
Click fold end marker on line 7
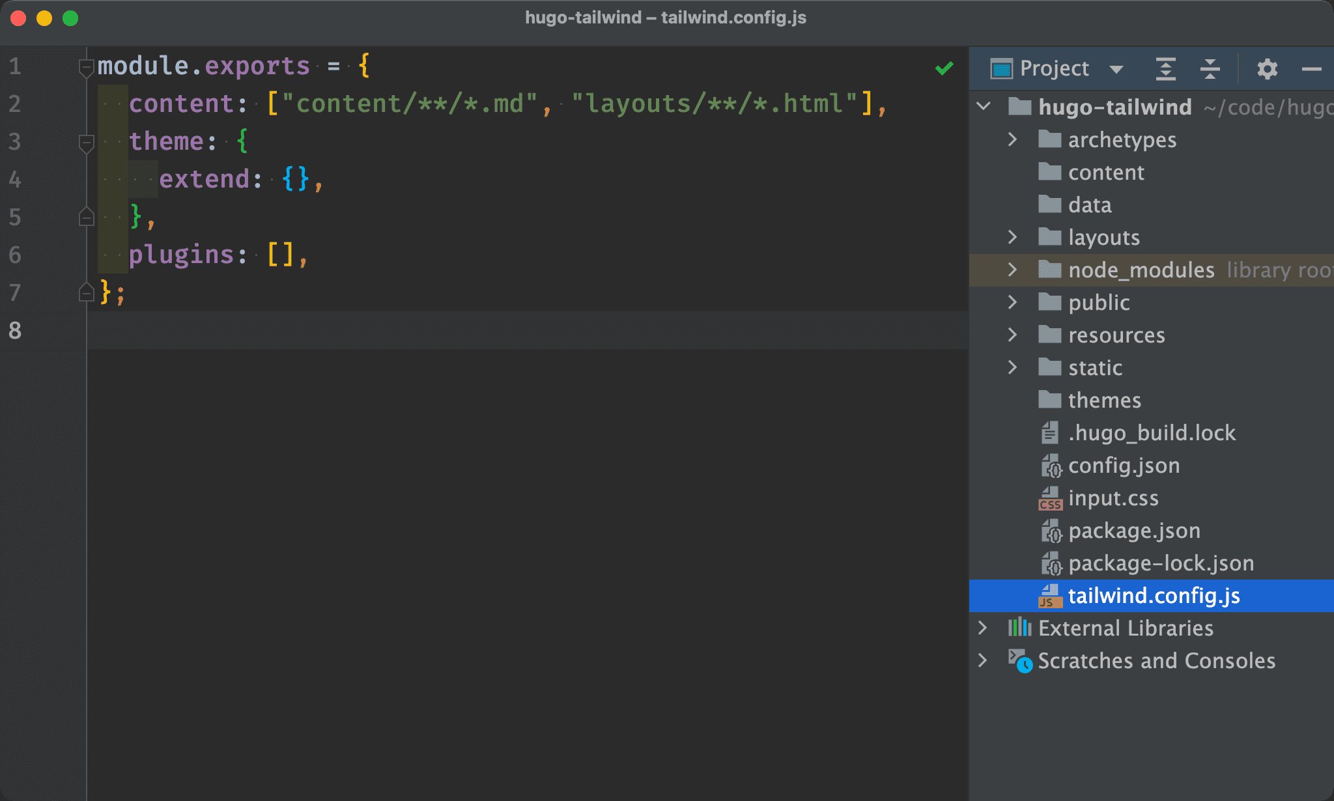pyautogui.click(x=86, y=292)
